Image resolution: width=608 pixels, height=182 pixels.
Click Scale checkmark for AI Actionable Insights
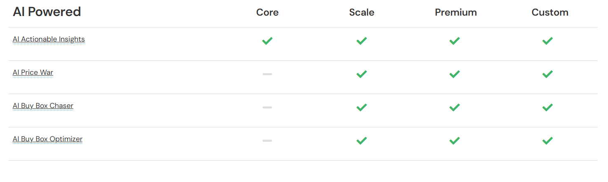click(362, 41)
